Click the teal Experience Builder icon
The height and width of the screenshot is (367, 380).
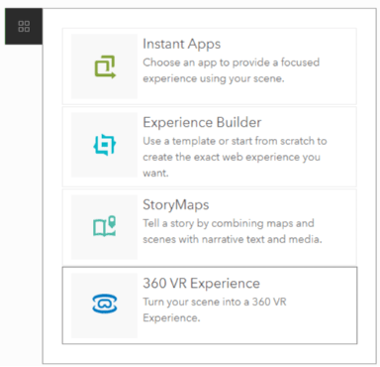click(x=105, y=145)
